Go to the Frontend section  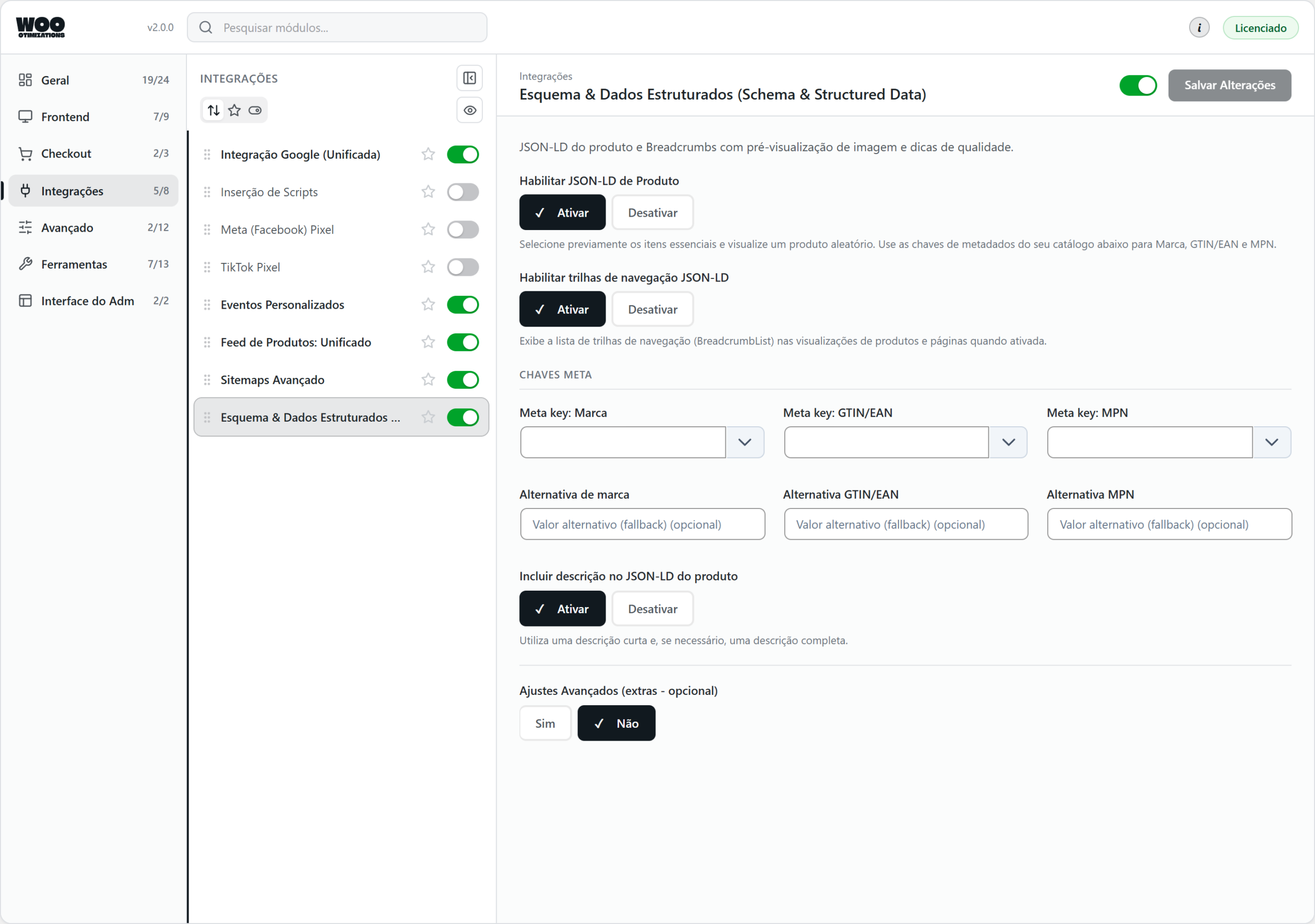93,117
